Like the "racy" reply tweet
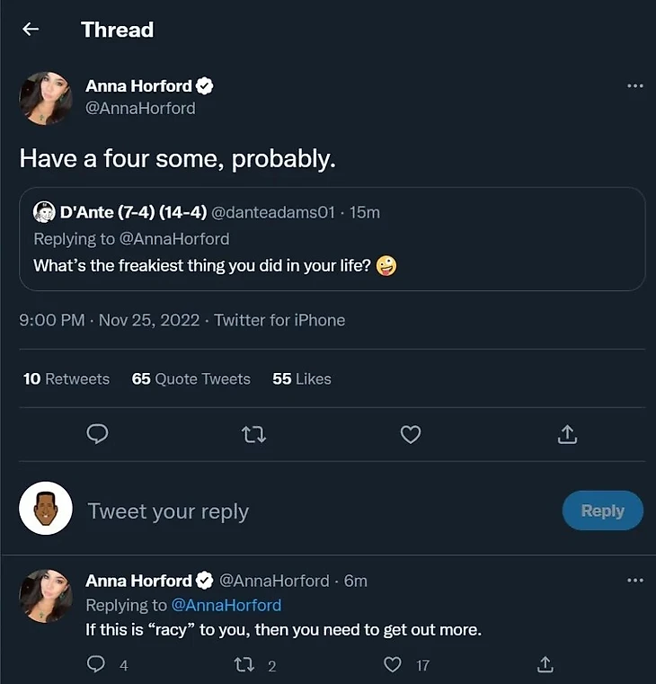 click(x=393, y=665)
